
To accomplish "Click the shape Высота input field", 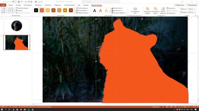I will coord(191,9).
